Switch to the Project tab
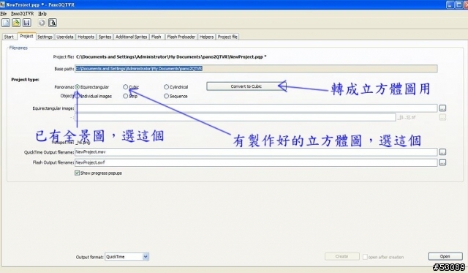468x273 pixels. point(26,36)
